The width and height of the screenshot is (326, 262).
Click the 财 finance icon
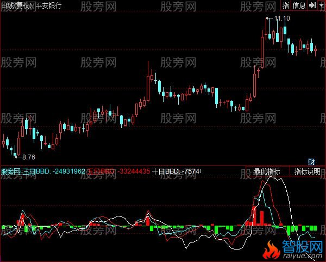click(311, 162)
